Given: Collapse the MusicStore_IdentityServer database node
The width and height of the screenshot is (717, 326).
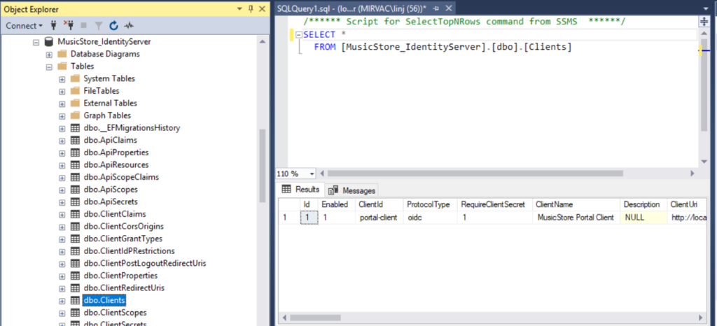Looking at the screenshot, I should (x=36, y=42).
